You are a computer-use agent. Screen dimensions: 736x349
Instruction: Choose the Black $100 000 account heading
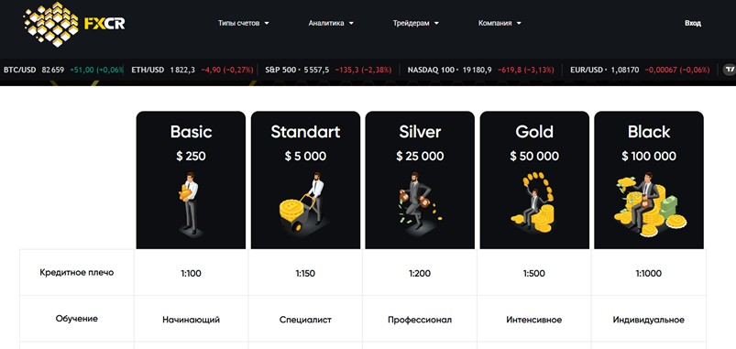tap(649, 143)
